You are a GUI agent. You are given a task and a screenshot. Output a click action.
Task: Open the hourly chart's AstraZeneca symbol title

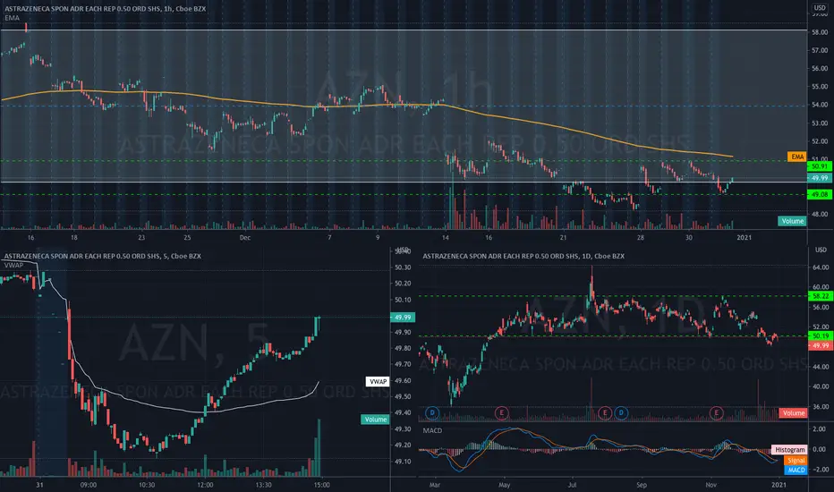[x=105, y=9]
